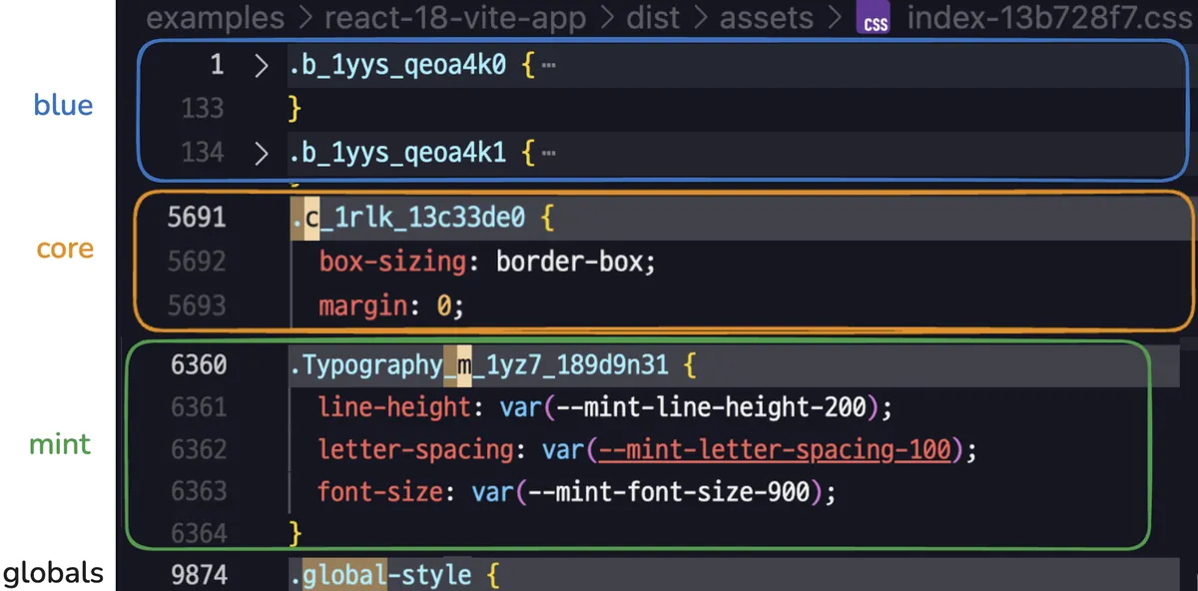This screenshot has width=1198, height=591.
Task: Click line number 6360 in the gutter
Action: click(x=199, y=365)
